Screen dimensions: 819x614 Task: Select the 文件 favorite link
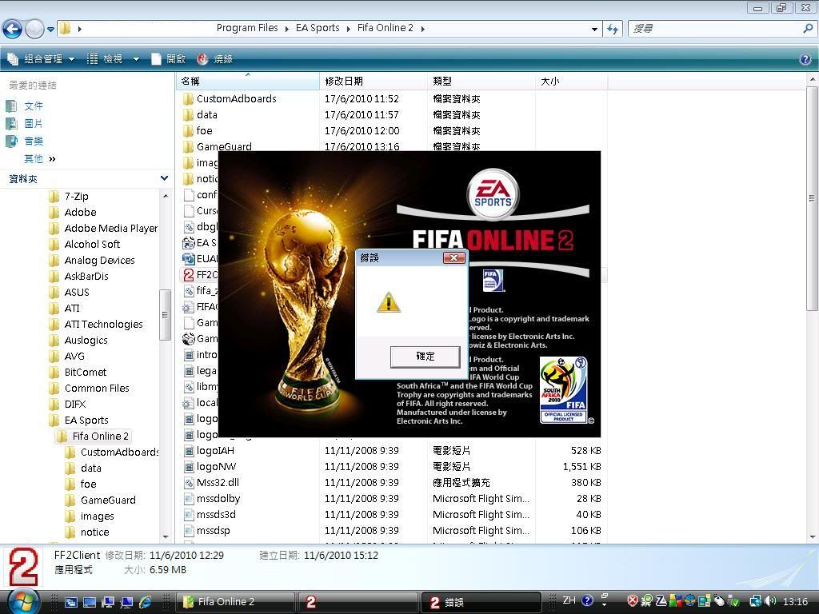[33, 106]
